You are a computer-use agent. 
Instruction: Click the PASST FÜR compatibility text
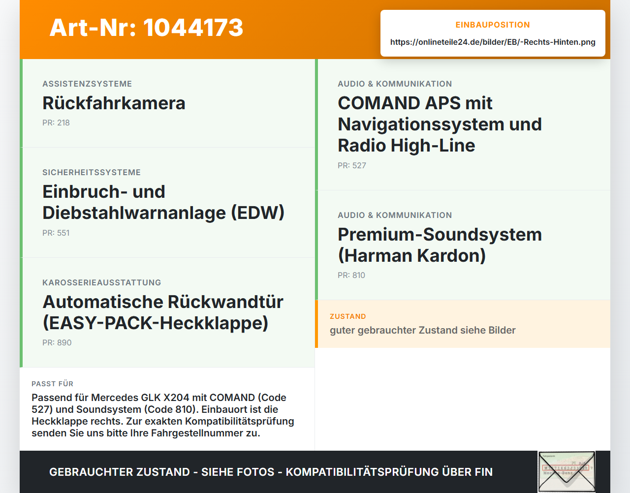(163, 415)
